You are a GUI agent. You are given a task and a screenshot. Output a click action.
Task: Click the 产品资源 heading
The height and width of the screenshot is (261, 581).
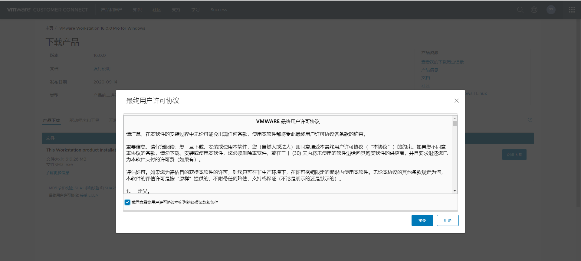[x=430, y=53]
